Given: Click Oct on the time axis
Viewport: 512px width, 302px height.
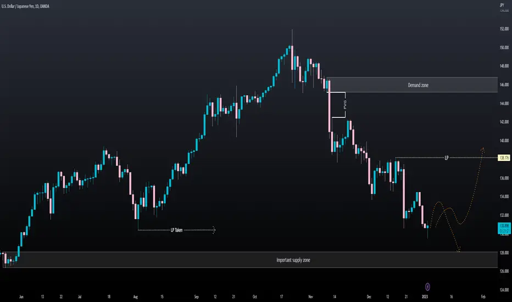Looking at the screenshot, I should [255, 297].
